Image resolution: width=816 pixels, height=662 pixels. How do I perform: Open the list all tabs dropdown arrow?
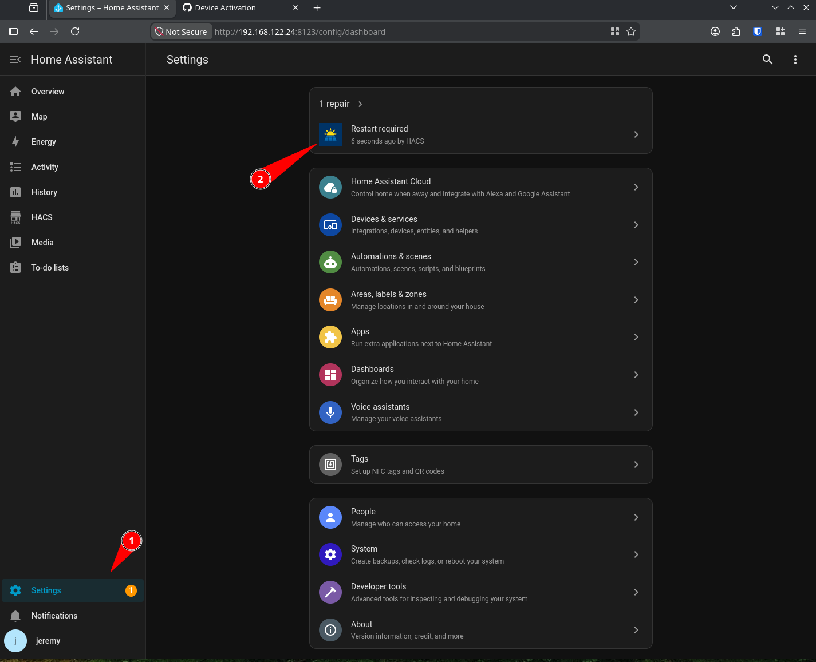[x=734, y=7]
